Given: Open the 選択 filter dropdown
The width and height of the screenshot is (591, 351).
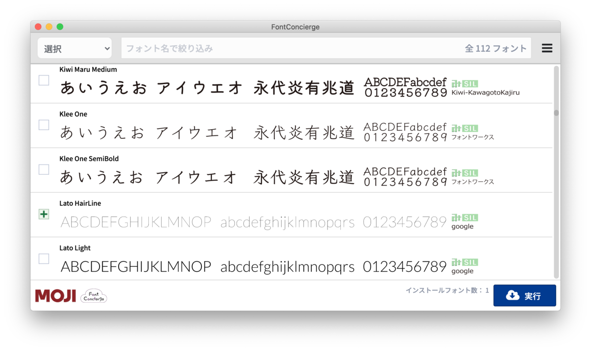Looking at the screenshot, I should pyautogui.click(x=74, y=48).
